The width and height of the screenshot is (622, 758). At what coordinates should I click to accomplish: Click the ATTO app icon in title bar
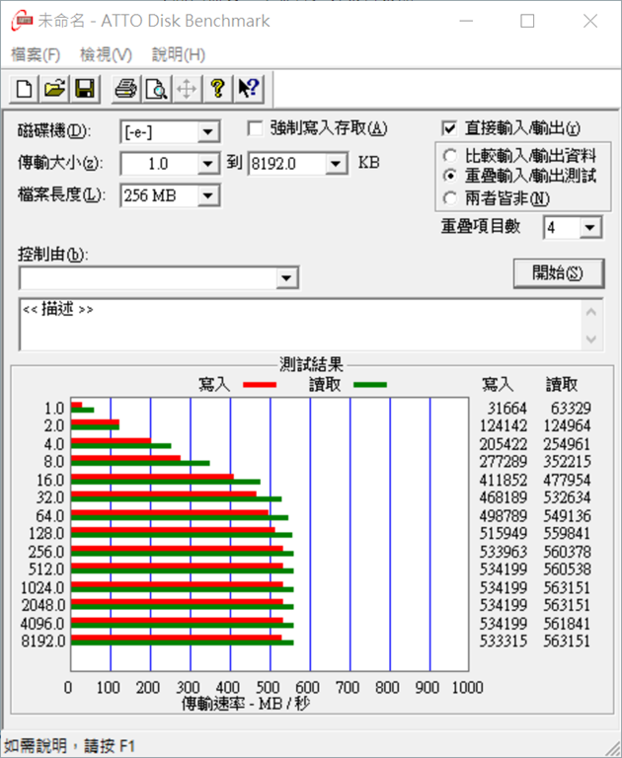pyautogui.click(x=19, y=21)
